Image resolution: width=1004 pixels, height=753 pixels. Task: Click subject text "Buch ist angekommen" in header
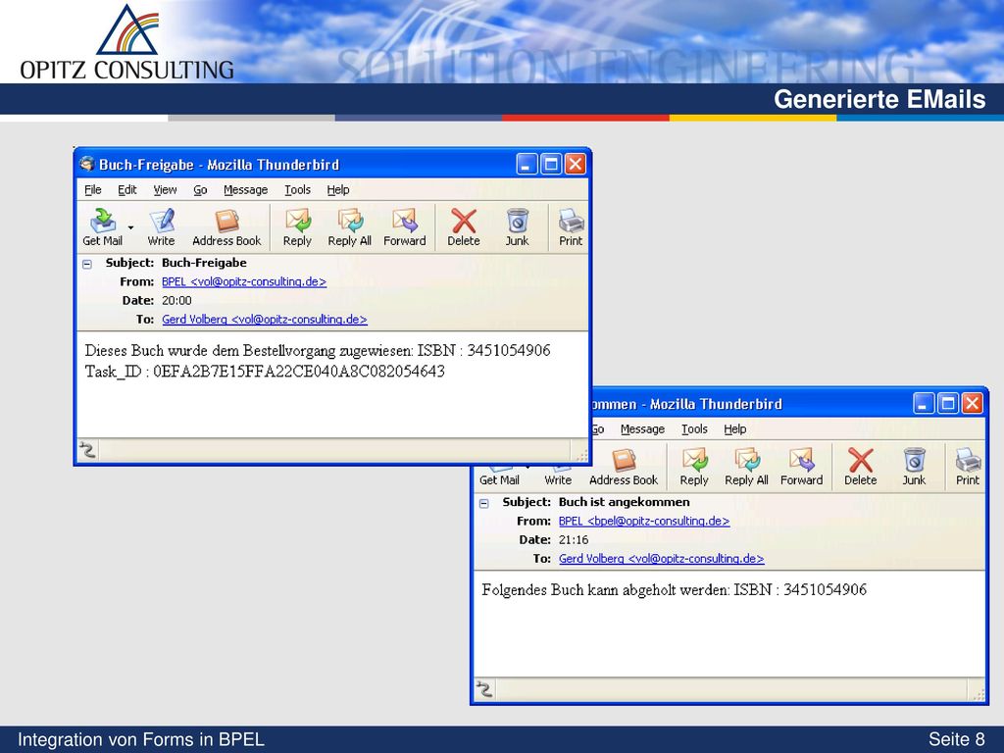[625, 502]
